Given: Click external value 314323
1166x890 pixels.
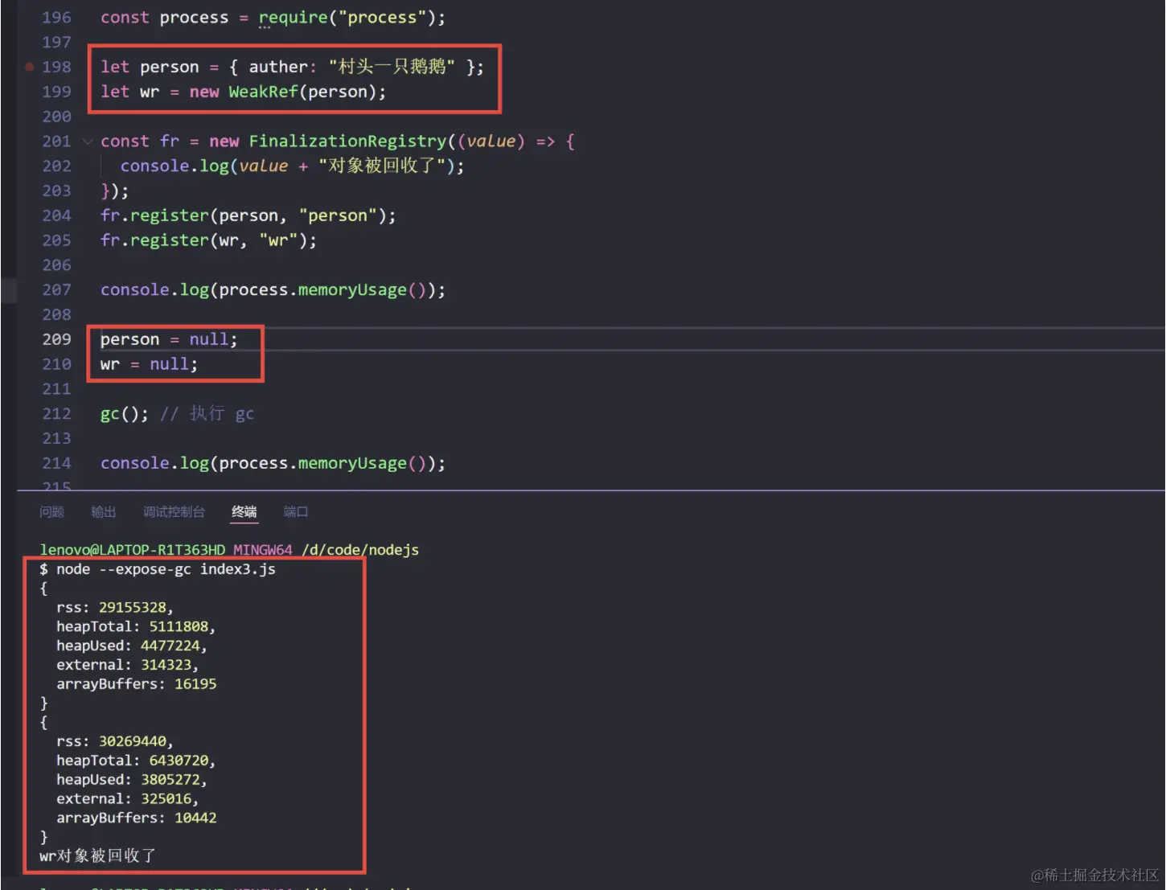Looking at the screenshot, I should click(166, 665).
